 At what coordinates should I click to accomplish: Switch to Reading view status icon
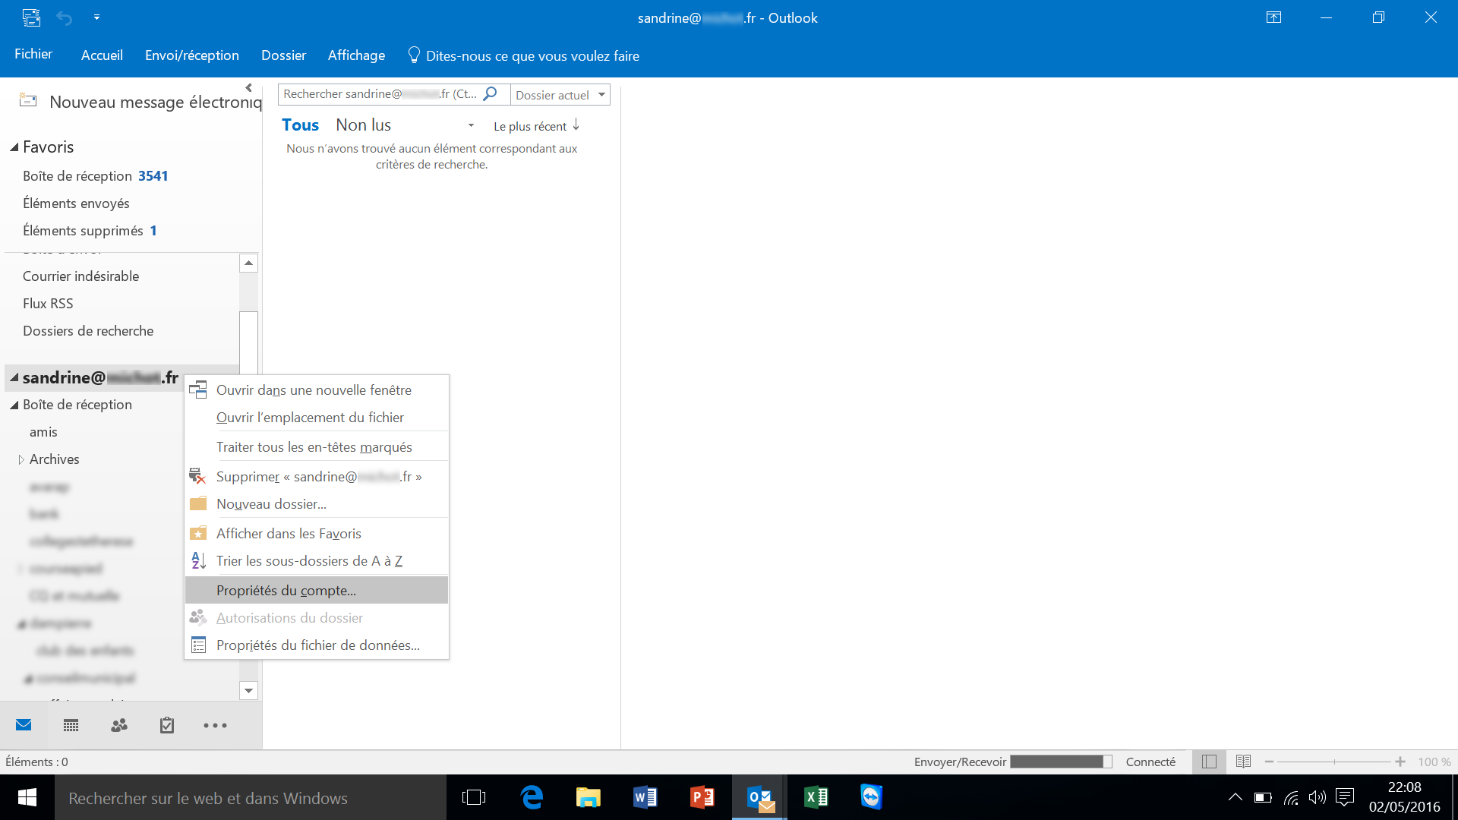coord(1243,762)
